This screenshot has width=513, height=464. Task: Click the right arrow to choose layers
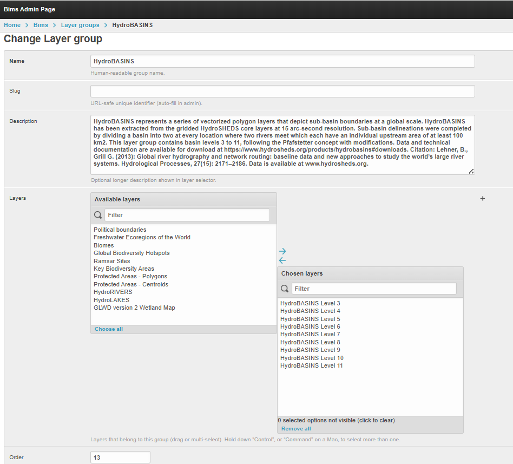click(x=282, y=251)
